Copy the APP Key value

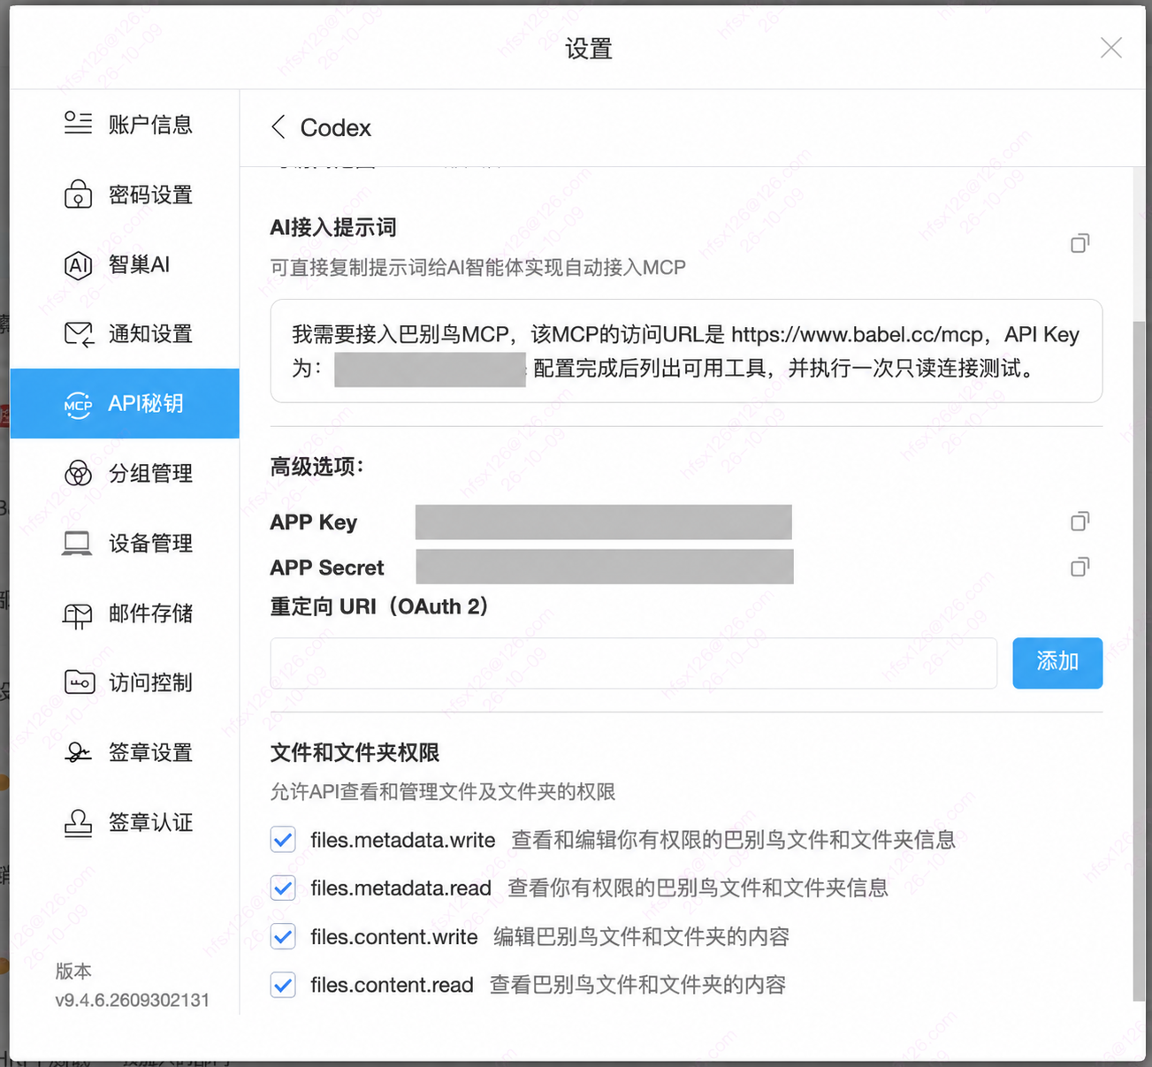(x=1080, y=522)
